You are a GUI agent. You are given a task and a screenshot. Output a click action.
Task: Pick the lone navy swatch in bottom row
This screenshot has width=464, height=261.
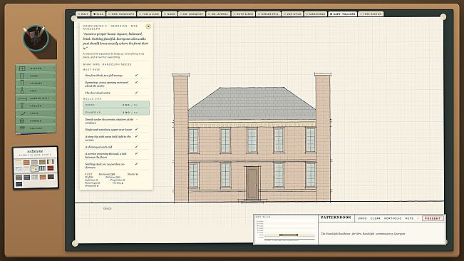19,185
